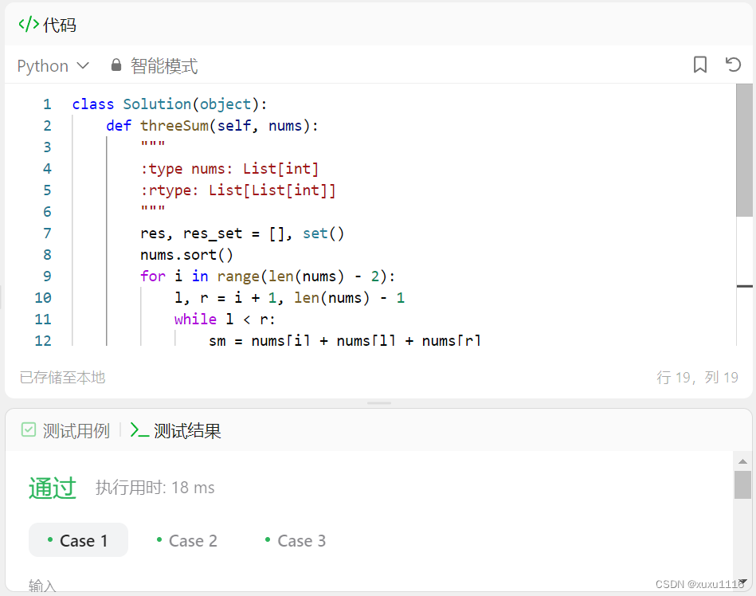The width and height of the screenshot is (756, 596).
Task: Click the results panel scrollbar thumb
Action: coord(742,485)
